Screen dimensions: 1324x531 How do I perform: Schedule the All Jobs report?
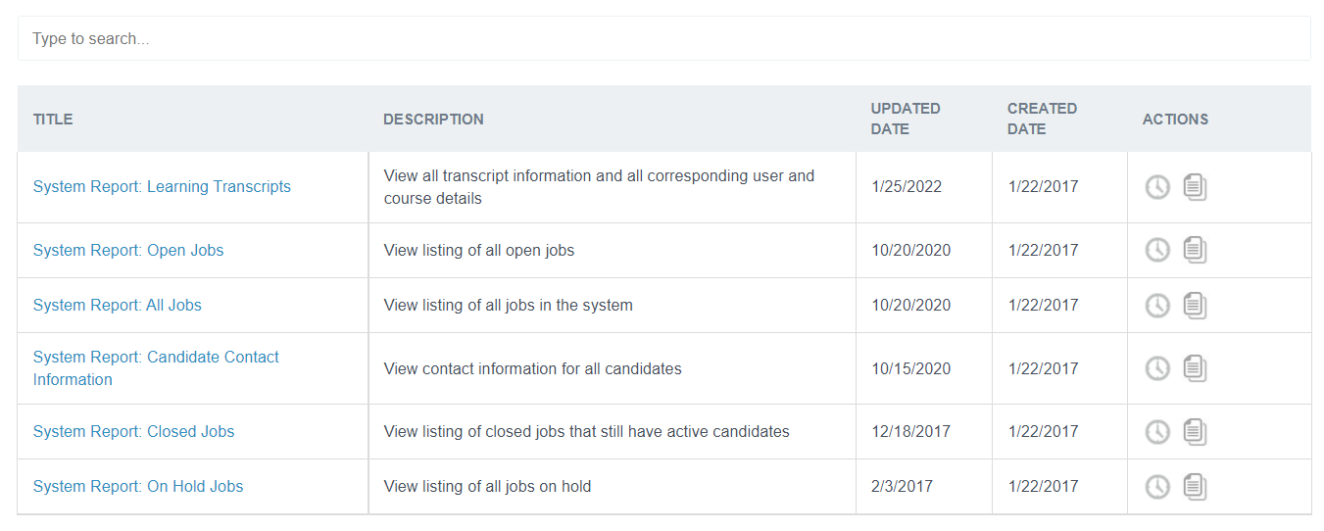click(1157, 306)
